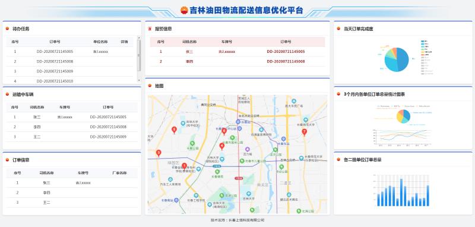Click driver 李四 in 订单信息 table
This screenshot has width=475, height=227.
point(46,193)
